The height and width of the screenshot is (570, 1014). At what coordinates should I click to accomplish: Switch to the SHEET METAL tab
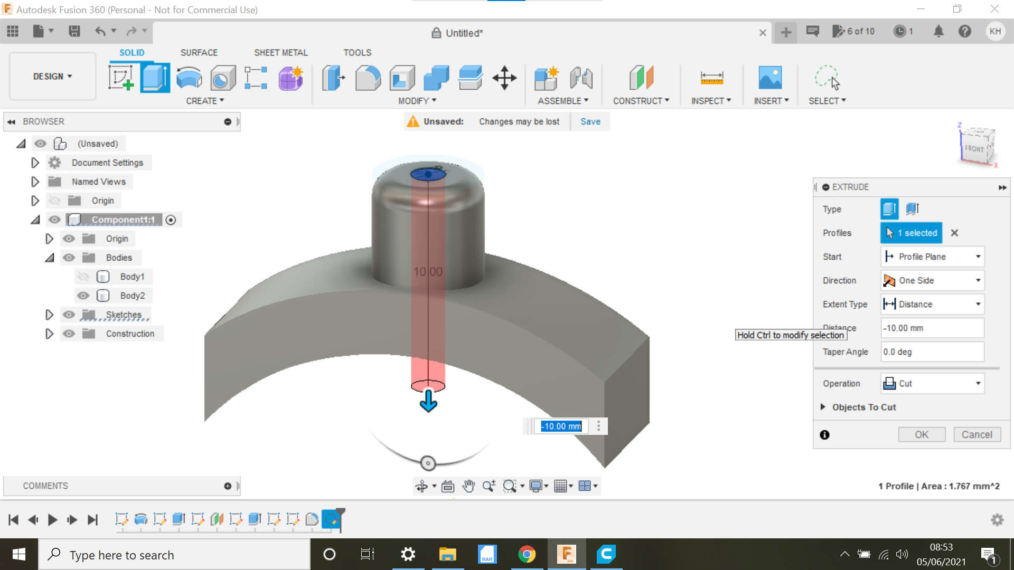click(x=280, y=52)
